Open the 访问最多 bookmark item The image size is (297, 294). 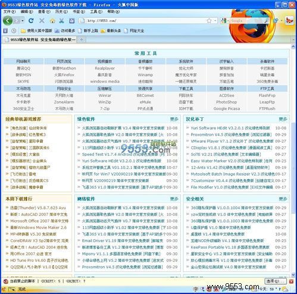click(65, 31)
